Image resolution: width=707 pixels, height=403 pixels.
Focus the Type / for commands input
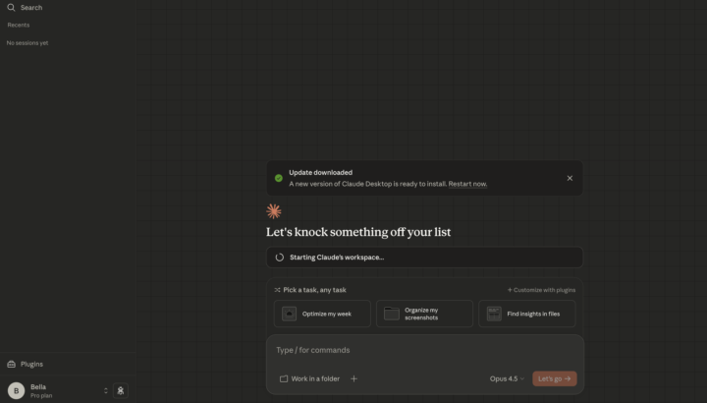pos(425,350)
